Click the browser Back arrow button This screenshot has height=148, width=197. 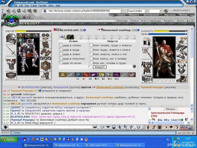[x=8, y=11]
